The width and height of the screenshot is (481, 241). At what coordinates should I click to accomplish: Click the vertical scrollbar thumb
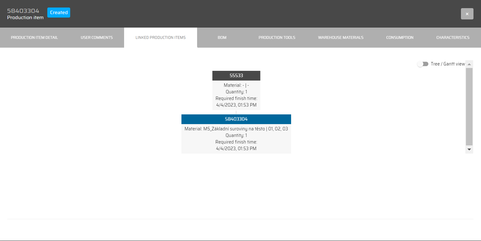coord(469,107)
